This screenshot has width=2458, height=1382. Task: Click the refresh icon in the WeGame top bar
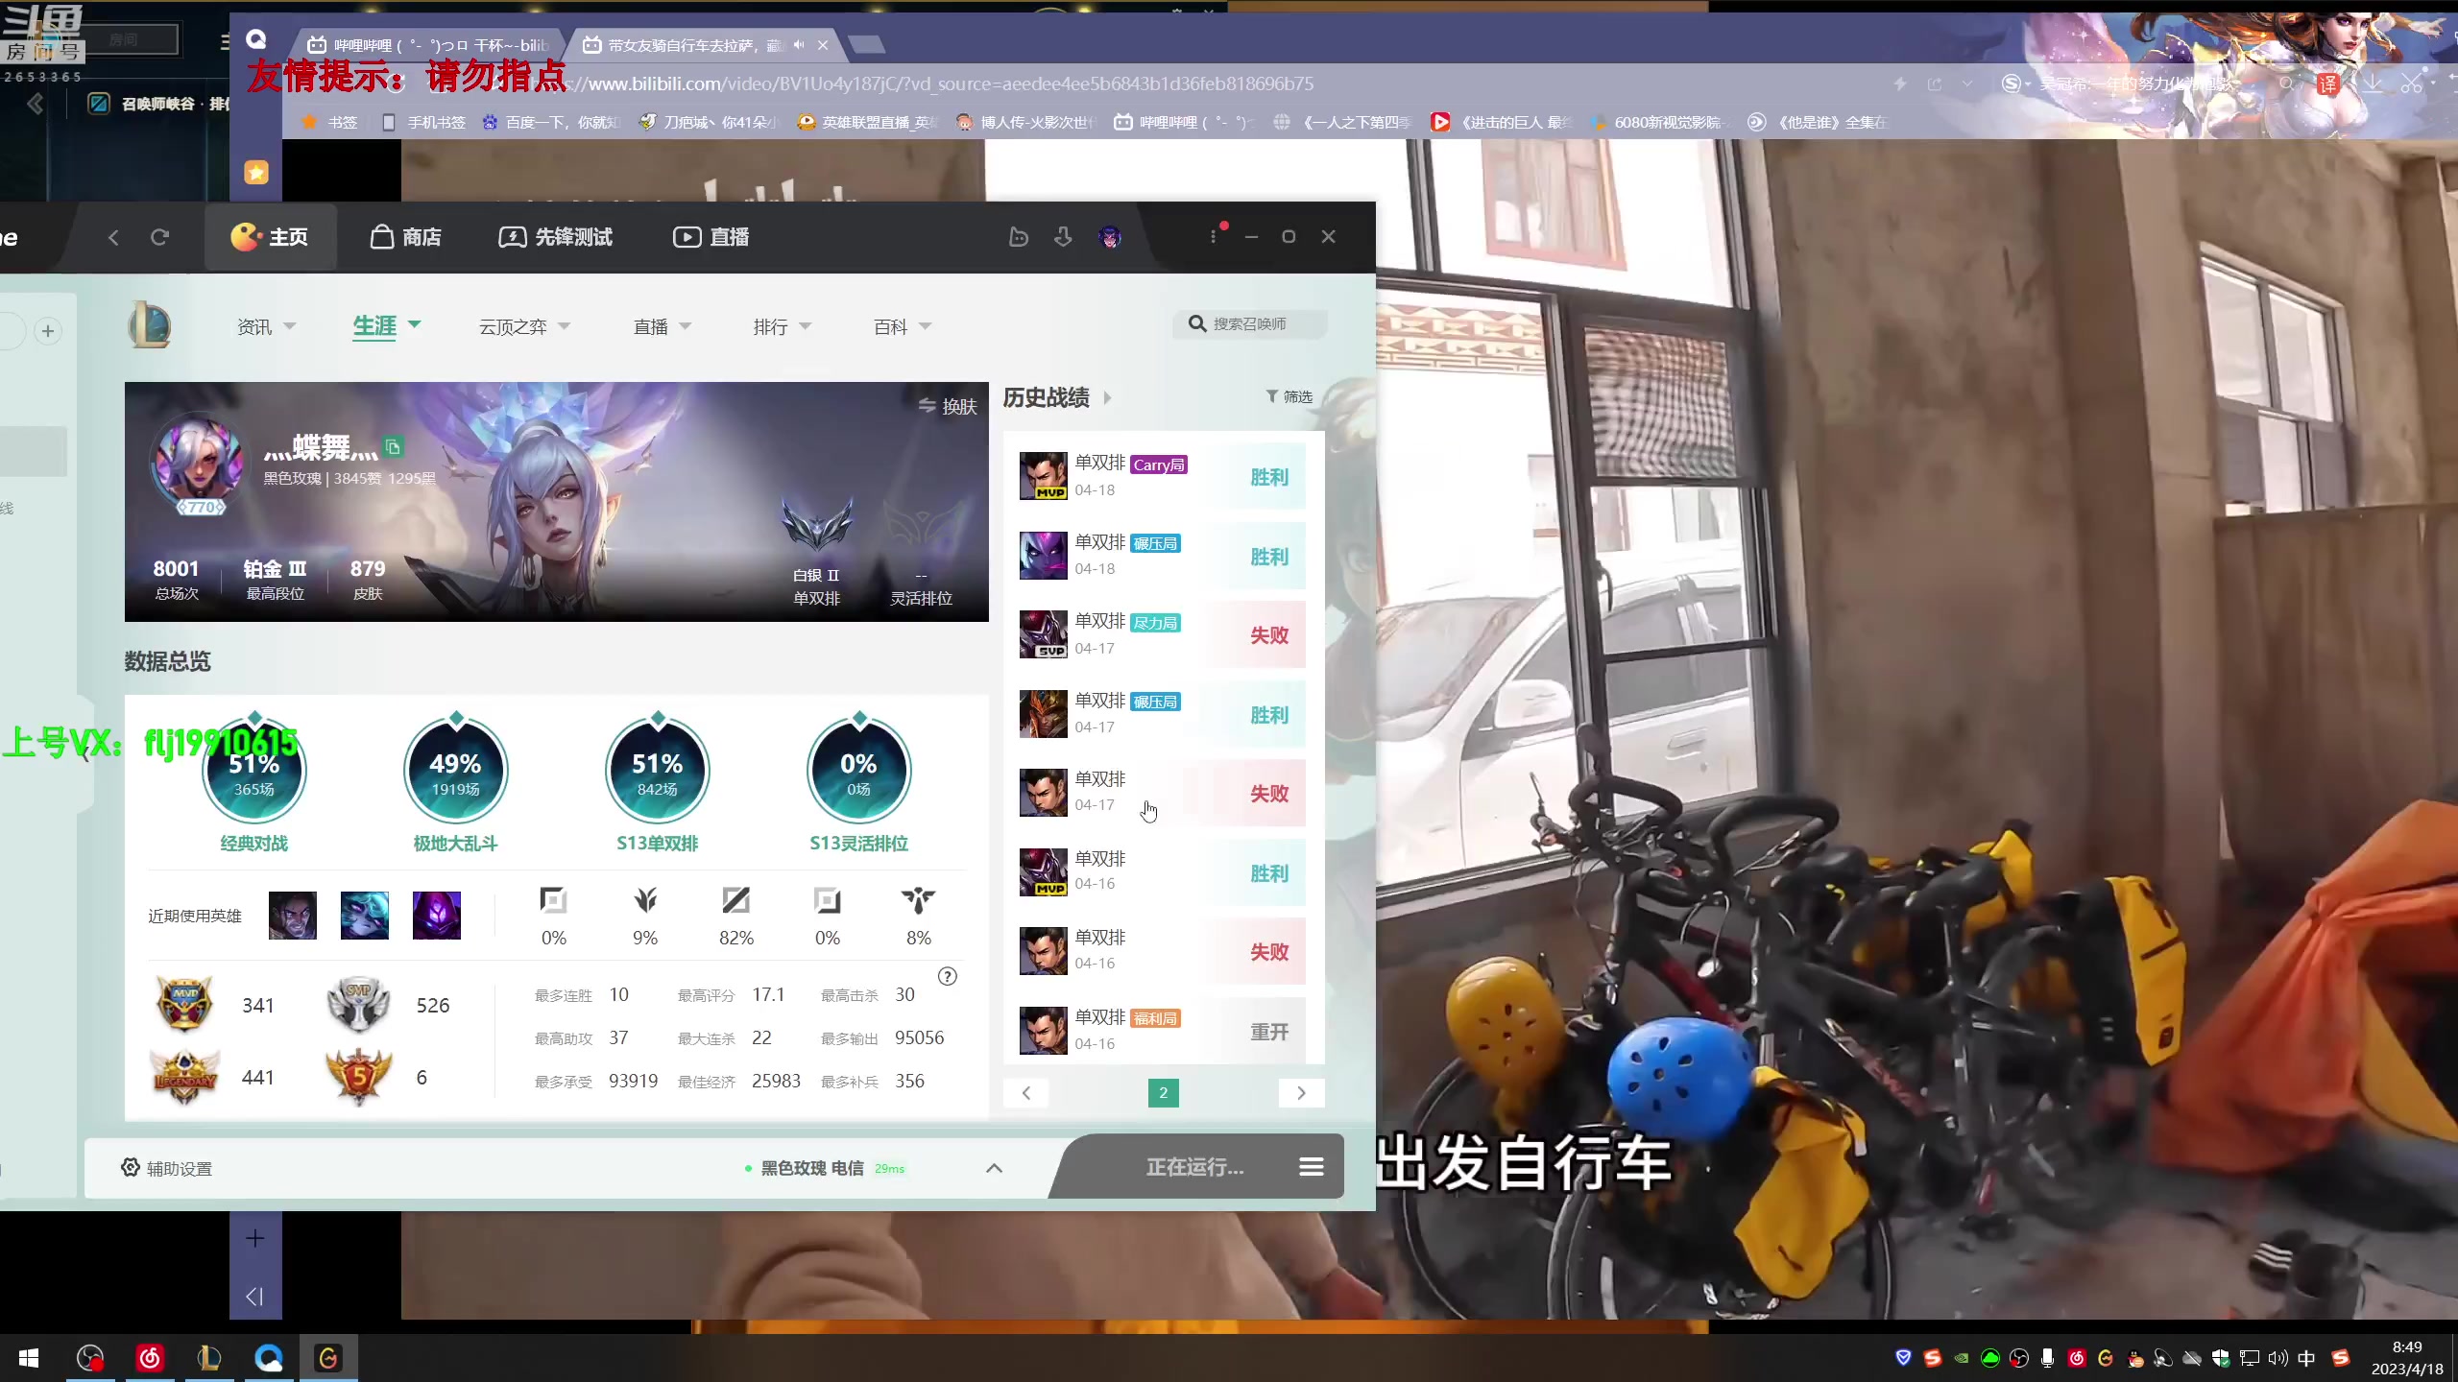pyautogui.click(x=160, y=237)
